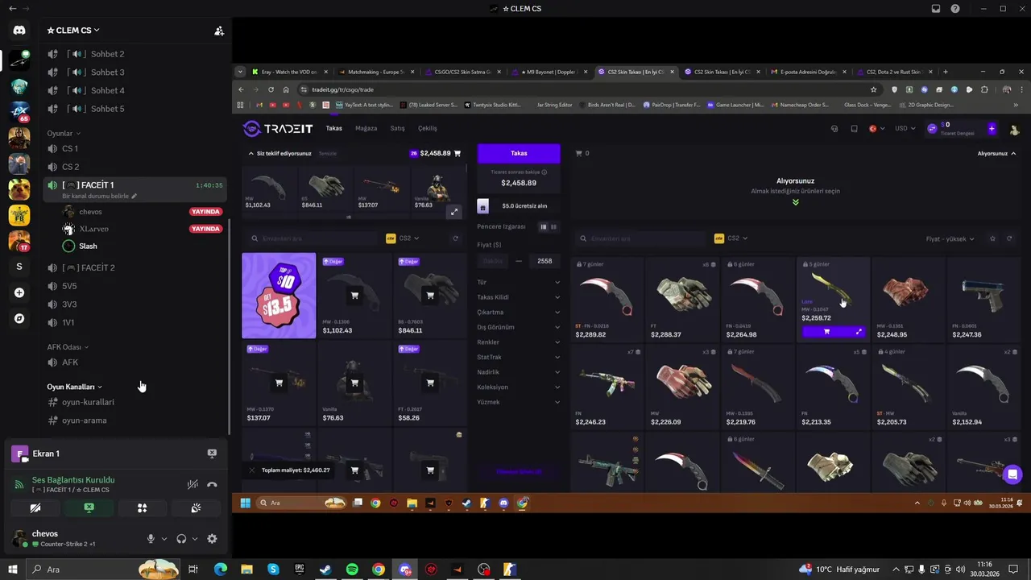1031x580 pixels.
Task: Select the two-column window grid layout icon
Action: click(x=553, y=227)
